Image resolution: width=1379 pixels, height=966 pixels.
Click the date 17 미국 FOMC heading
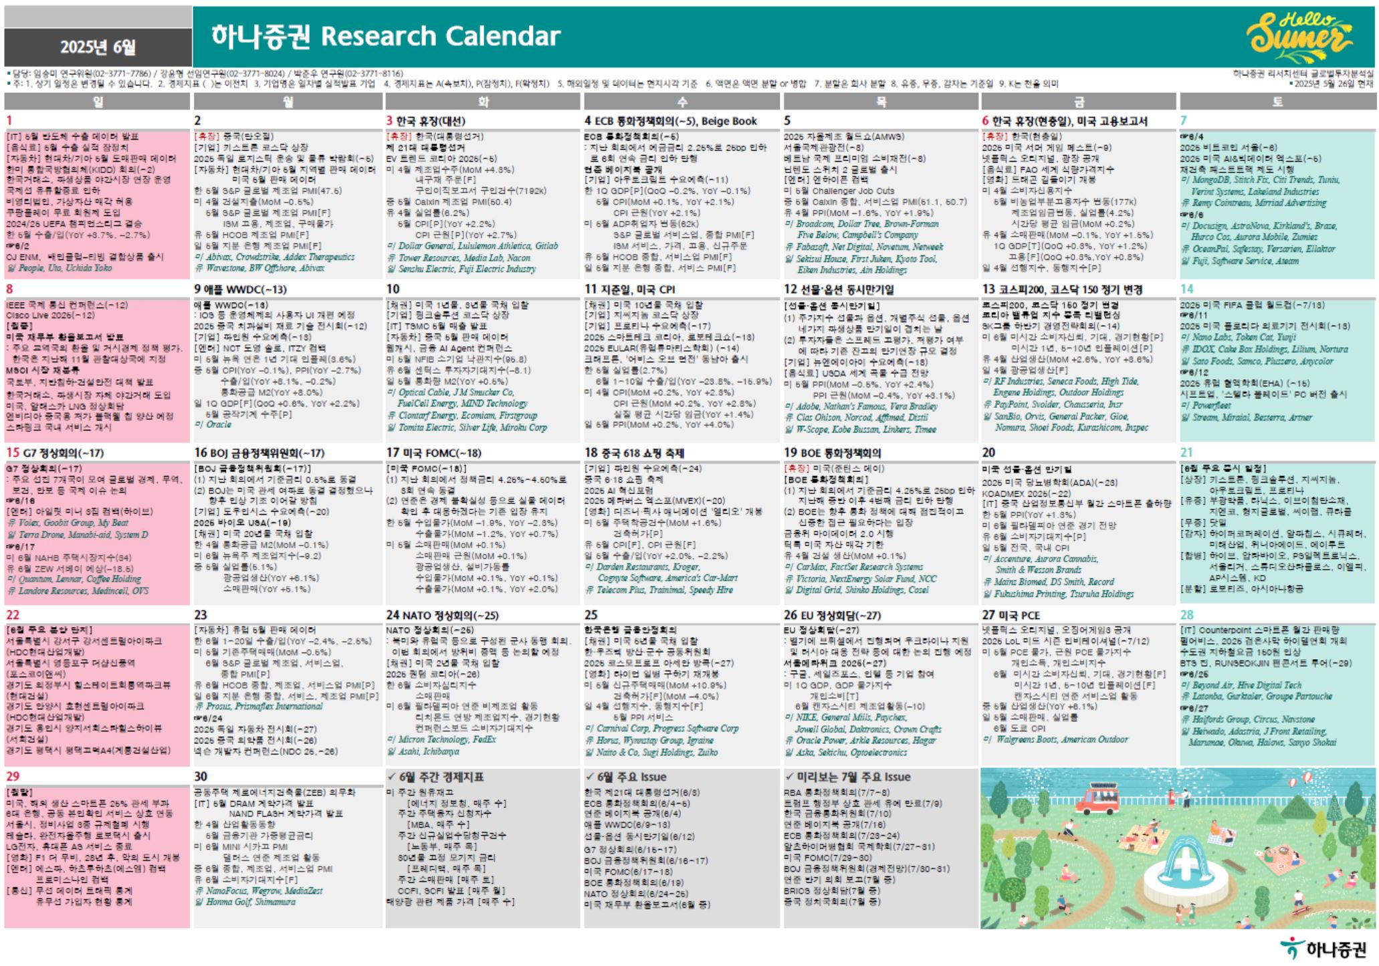click(x=433, y=453)
